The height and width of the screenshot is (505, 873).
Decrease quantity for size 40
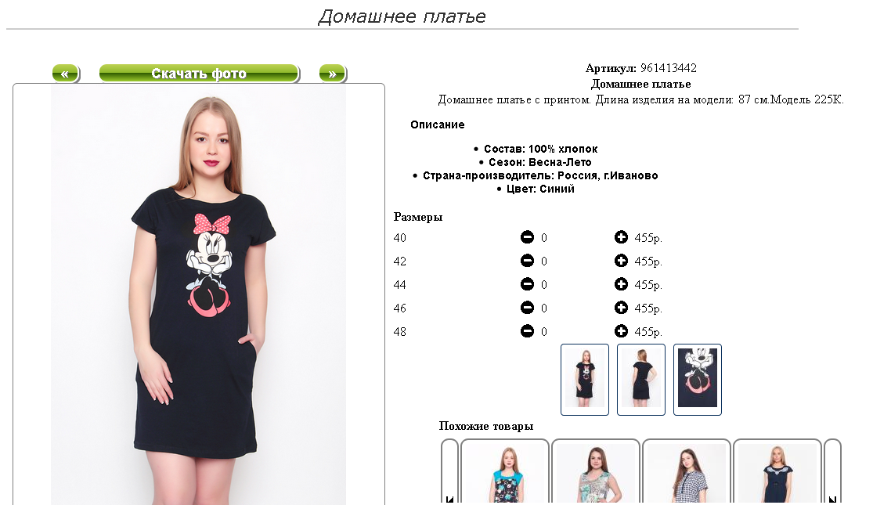click(x=527, y=237)
